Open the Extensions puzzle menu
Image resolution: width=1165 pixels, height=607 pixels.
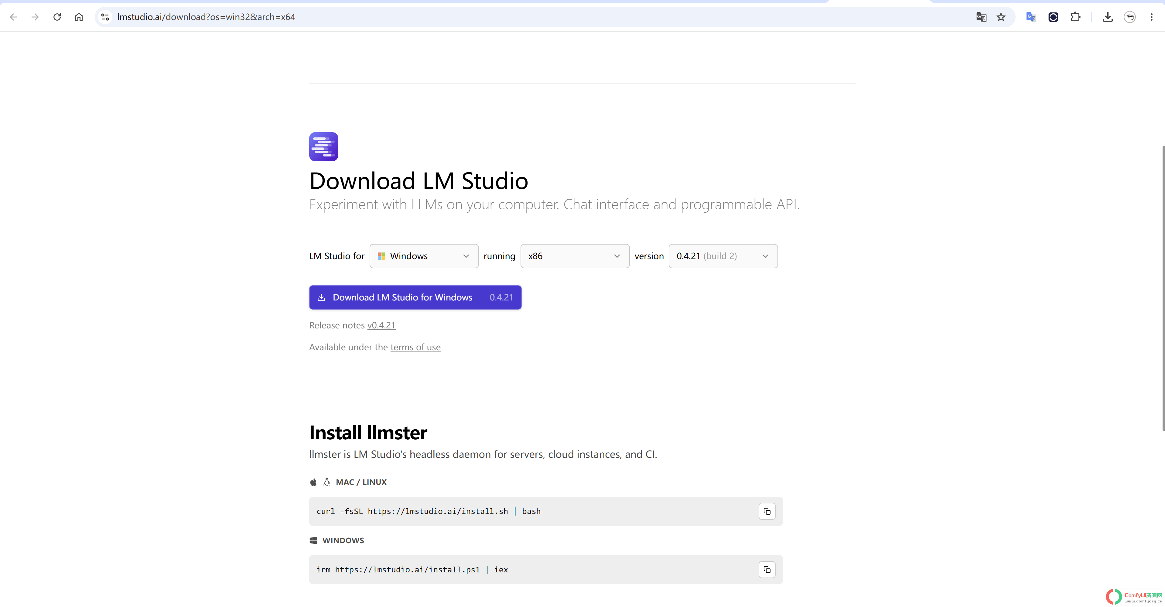(x=1075, y=17)
